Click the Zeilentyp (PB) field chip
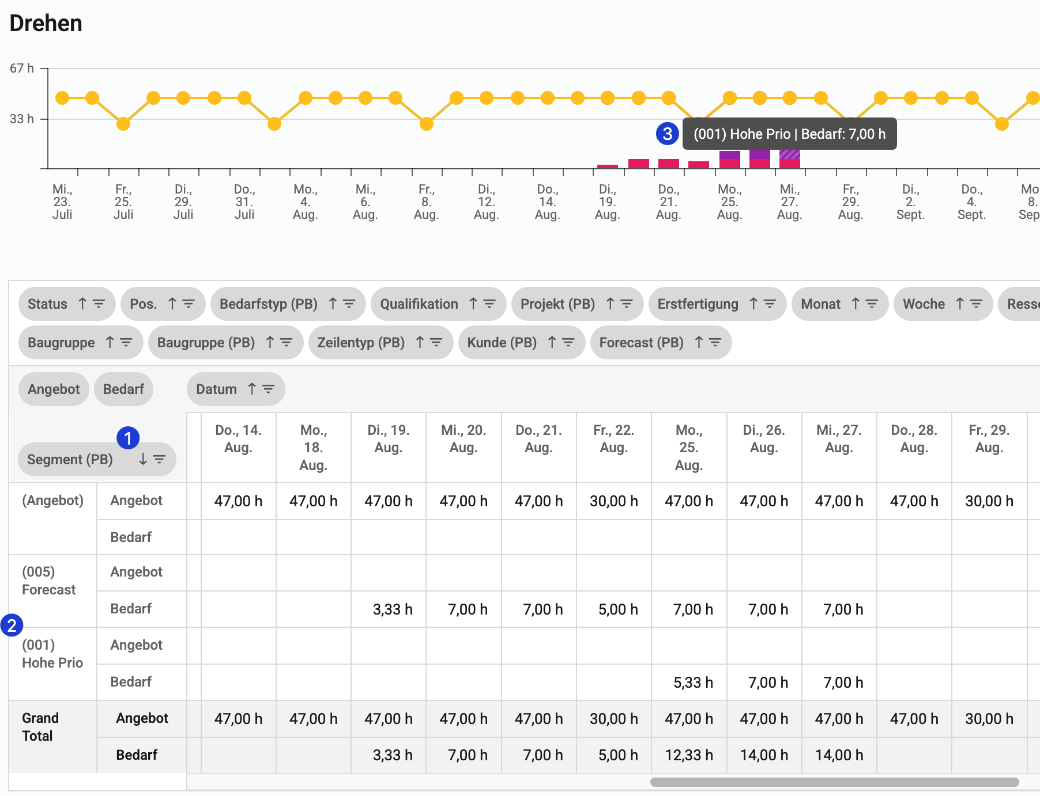The image size is (1040, 796). 361,343
